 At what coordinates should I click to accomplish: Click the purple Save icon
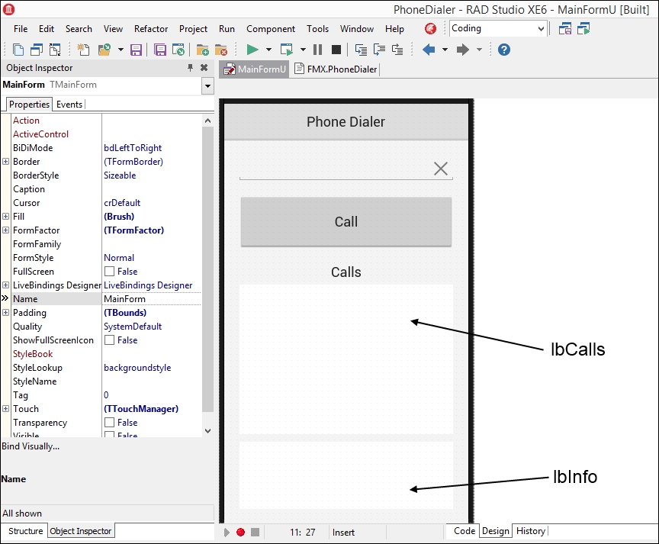(x=136, y=50)
